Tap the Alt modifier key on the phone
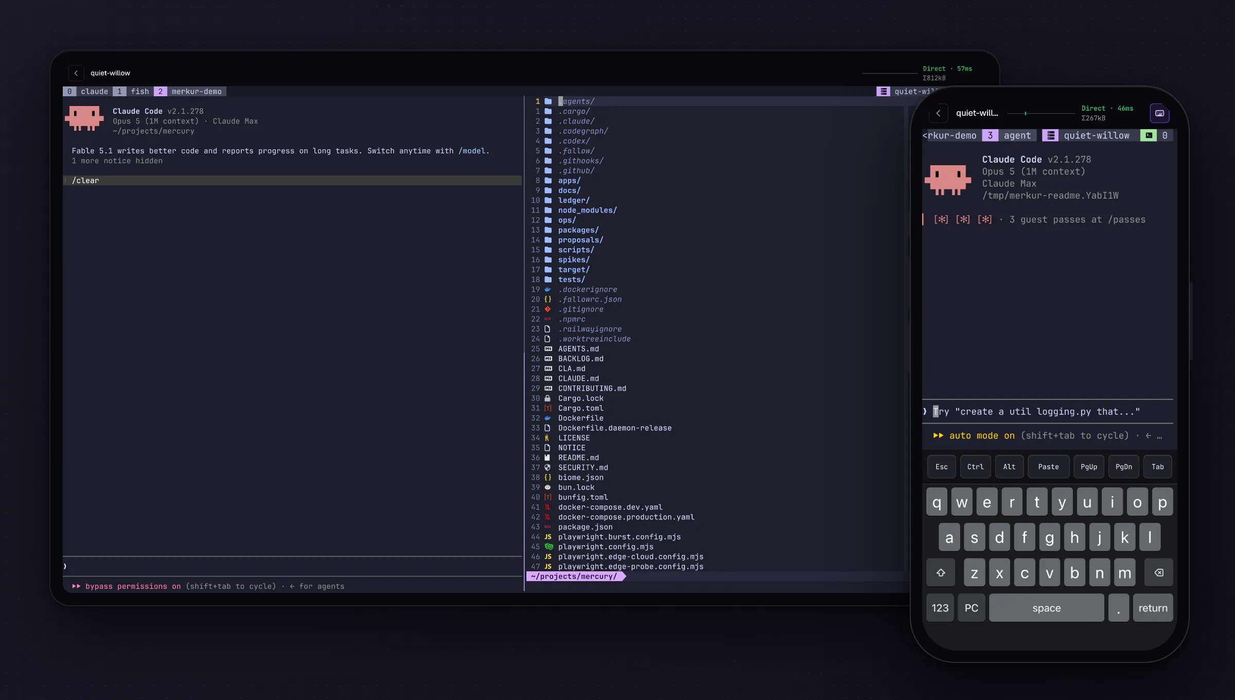The image size is (1235, 700). pyautogui.click(x=1010, y=467)
